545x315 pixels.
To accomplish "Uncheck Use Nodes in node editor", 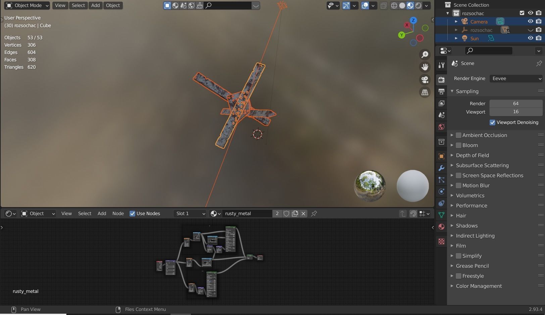I will 132,213.
